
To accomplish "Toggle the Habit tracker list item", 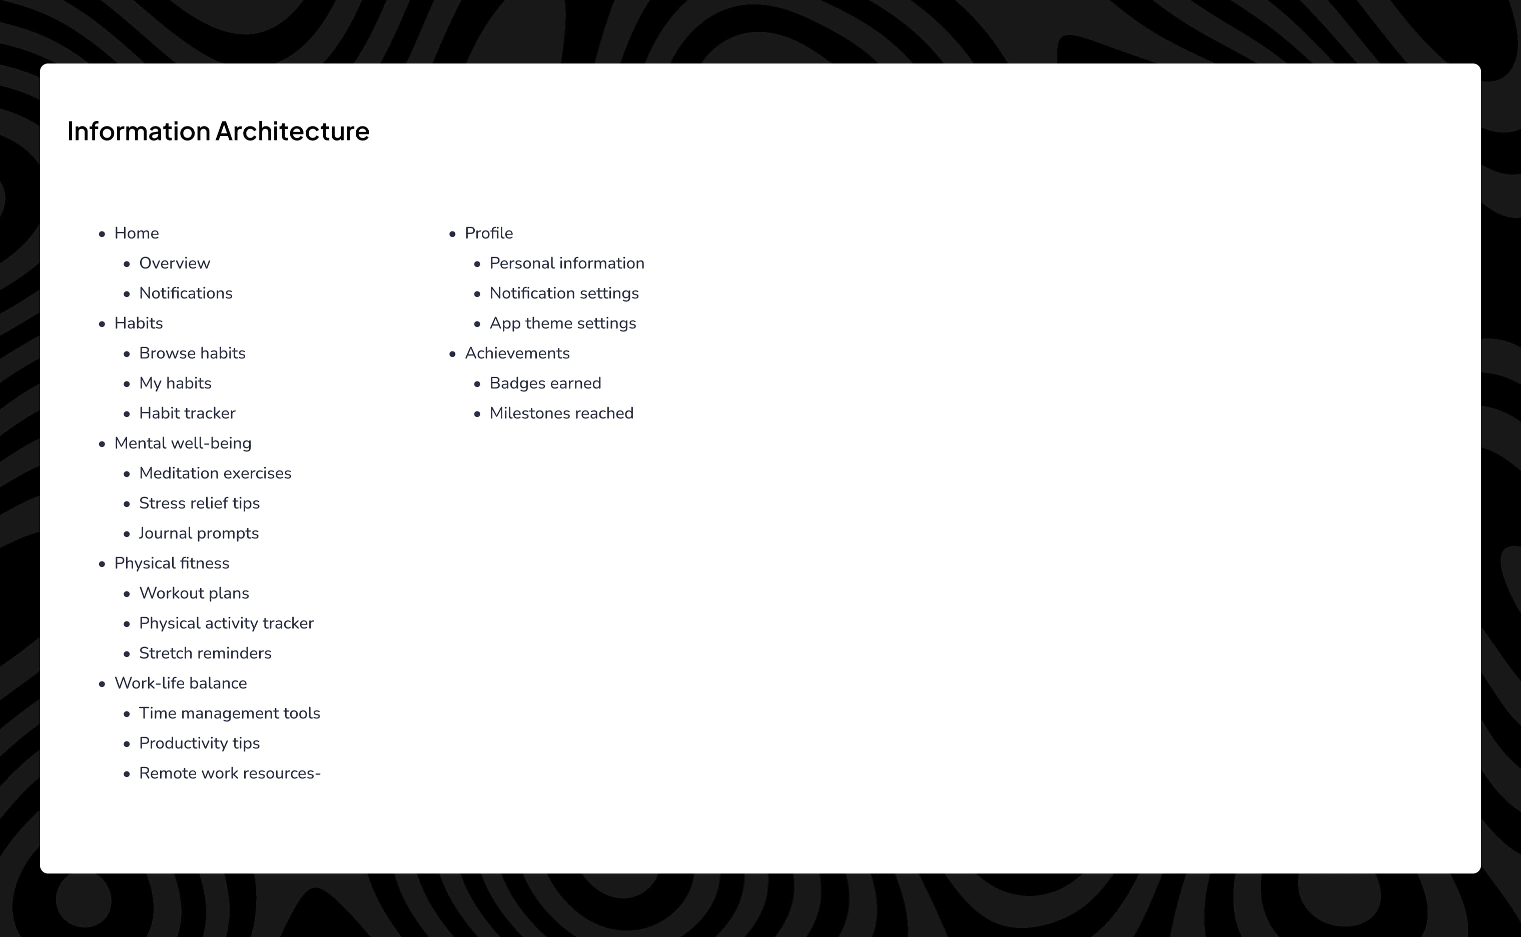I will pyautogui.click(x=187, y=412).
